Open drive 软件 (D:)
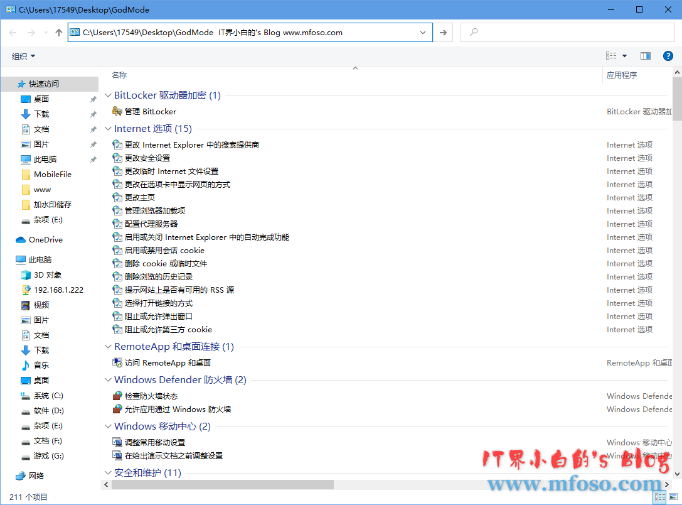This screenshot has height=505, width=682. click(49, 411)
